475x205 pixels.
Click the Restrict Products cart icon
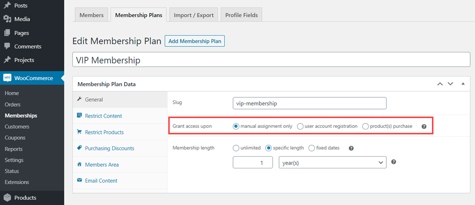(x=80, y=132)
